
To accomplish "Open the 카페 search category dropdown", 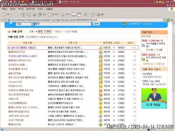I will [x=25, y=24].
